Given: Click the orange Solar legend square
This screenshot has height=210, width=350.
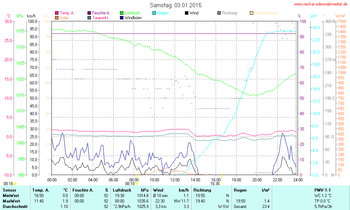Looking at the screenshot, I should [x=57, y=17].
